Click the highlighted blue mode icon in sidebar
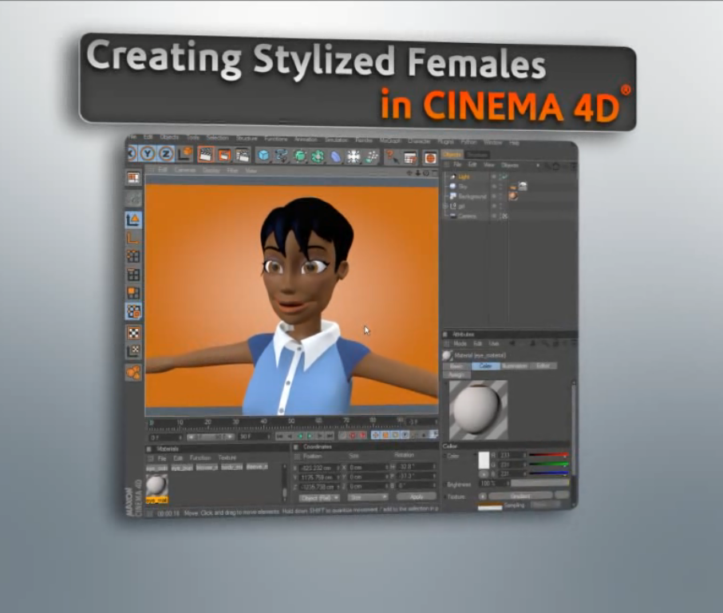The image size is (723, 613). 133,312
